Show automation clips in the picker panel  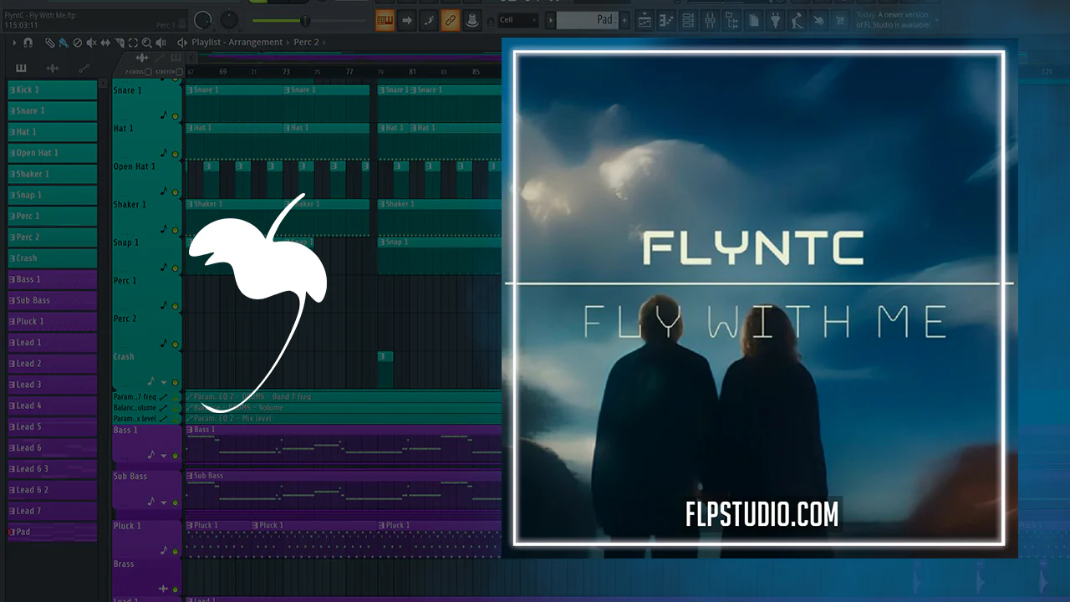(x=84, y=68)
